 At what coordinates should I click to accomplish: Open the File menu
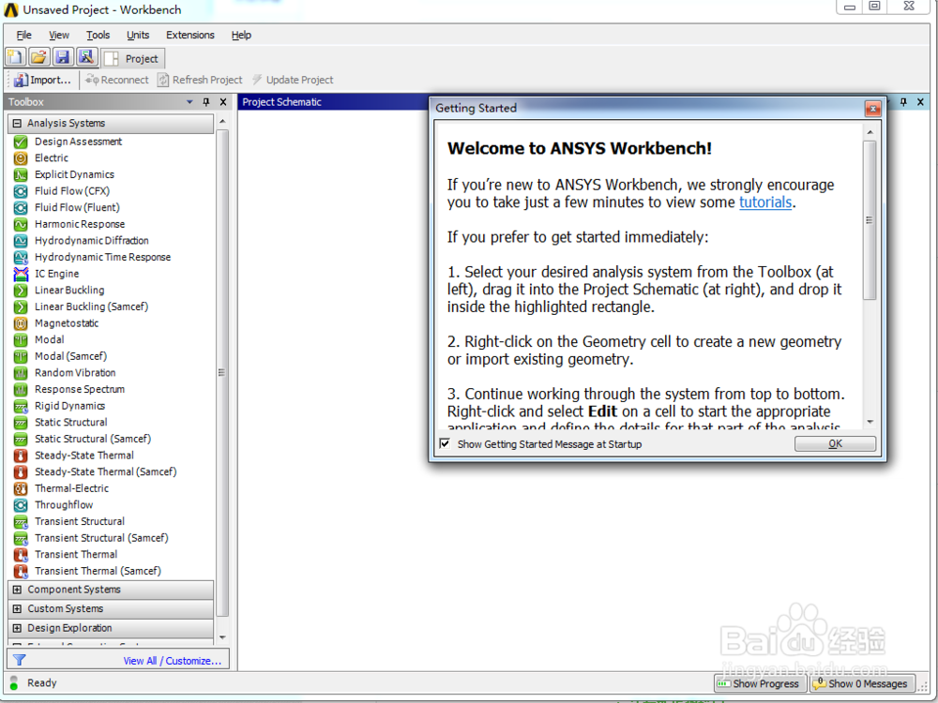pos(24,35)
